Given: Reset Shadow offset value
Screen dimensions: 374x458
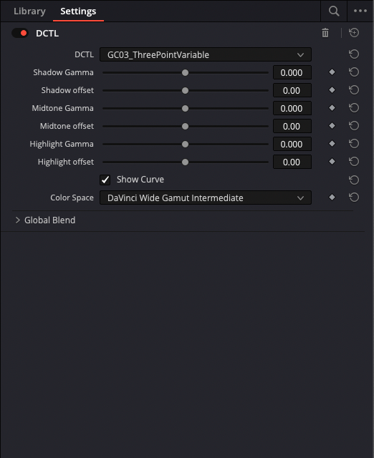Looking at the screenshot, I should coord(354,90).
